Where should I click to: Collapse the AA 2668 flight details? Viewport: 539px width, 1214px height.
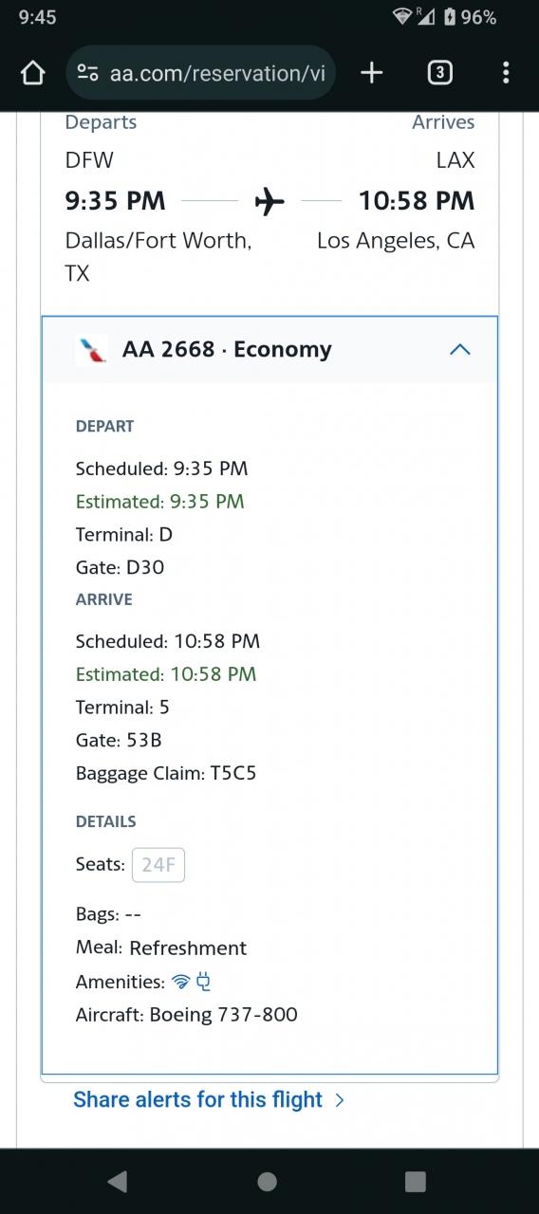pos(459,350)
